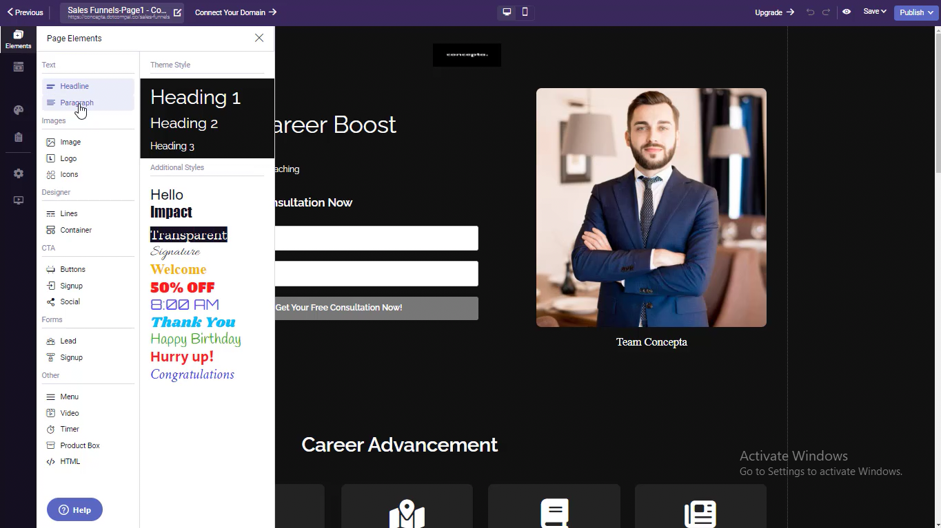Pick the 8:00 AM text style
The width and height of the screenshot is (941, 528).
tap(185, 304)
